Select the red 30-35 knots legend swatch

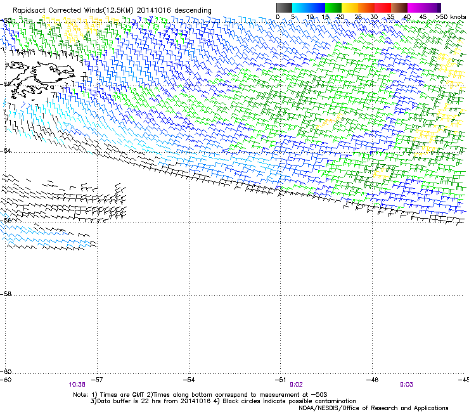[x=383, y=8]
